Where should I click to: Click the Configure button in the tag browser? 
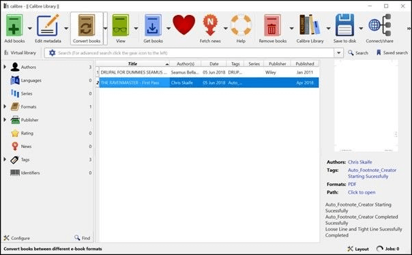(x=17, y=238)
